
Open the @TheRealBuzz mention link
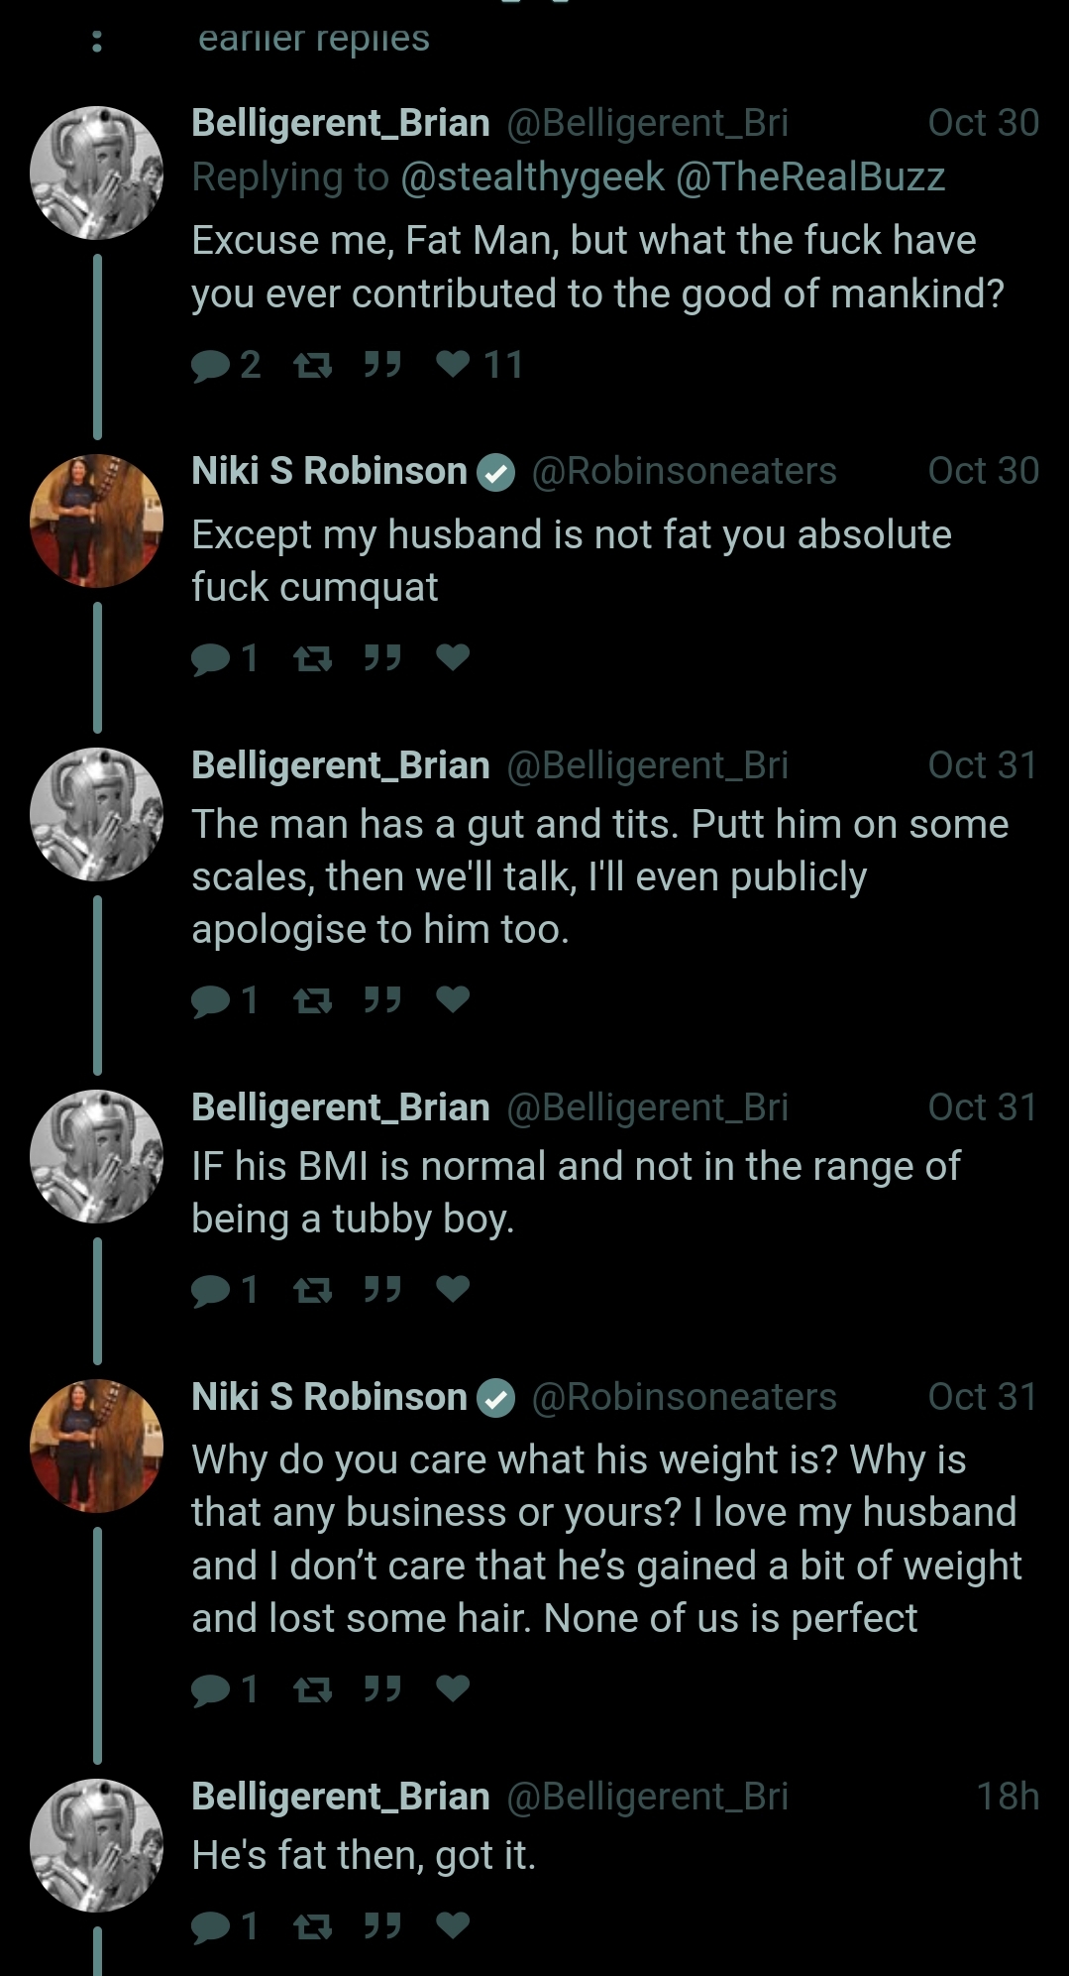tap(810, 176)
